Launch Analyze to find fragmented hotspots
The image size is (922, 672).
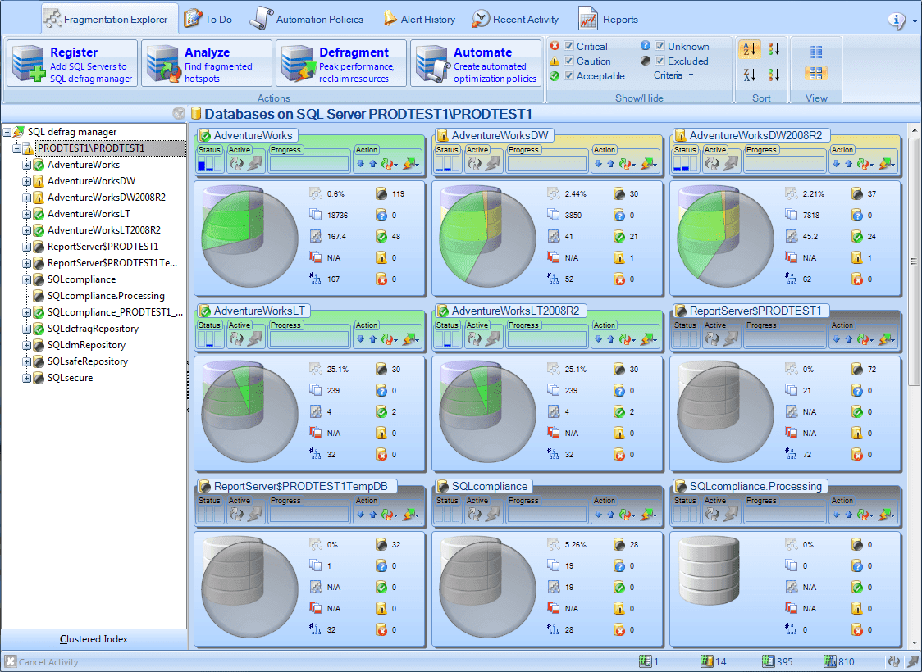click(207, 63)
